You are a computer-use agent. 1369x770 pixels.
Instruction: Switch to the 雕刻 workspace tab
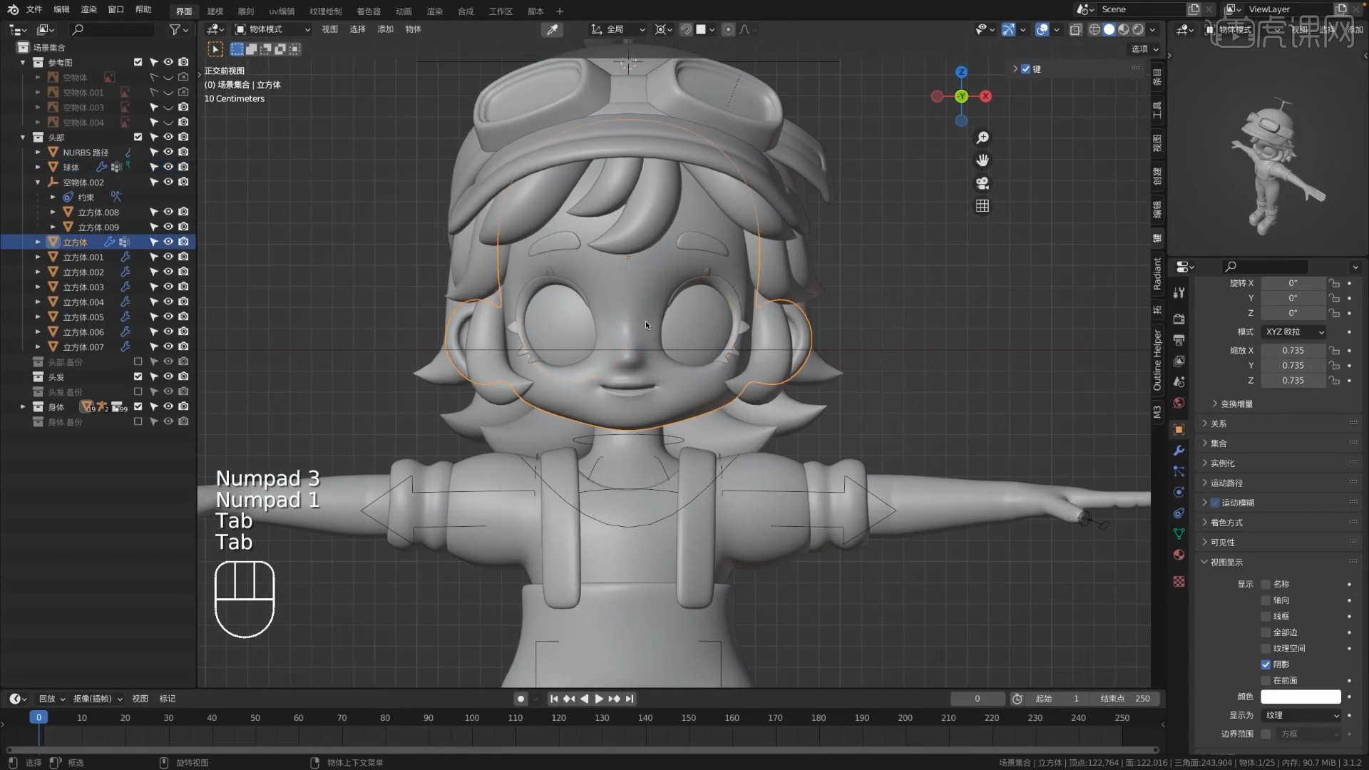(246, 11)
